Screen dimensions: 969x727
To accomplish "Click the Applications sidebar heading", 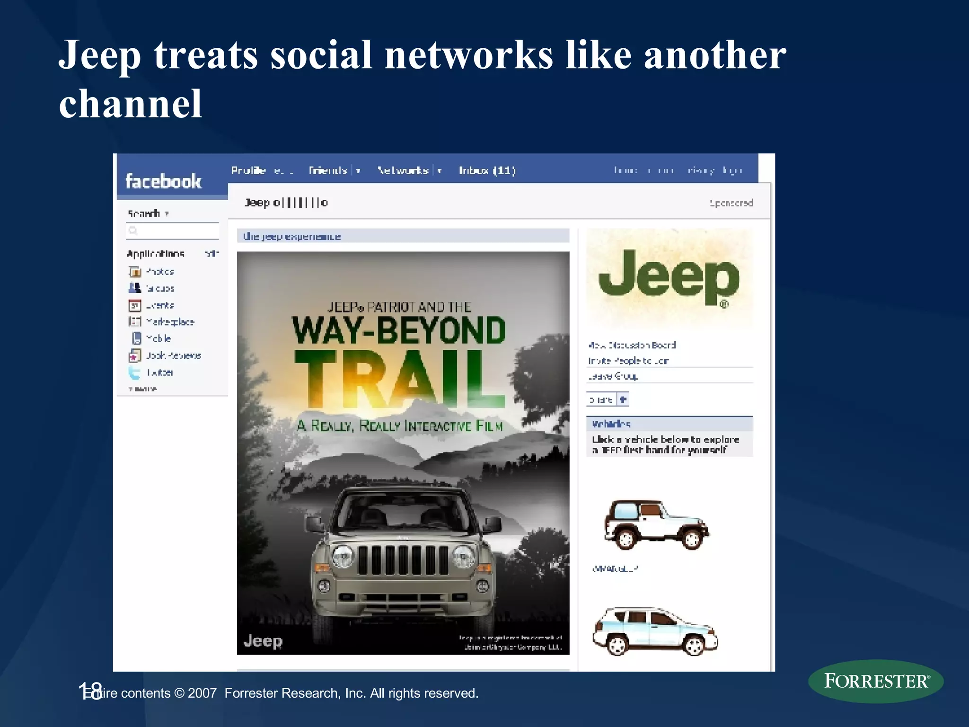I will tap(156, 254).
